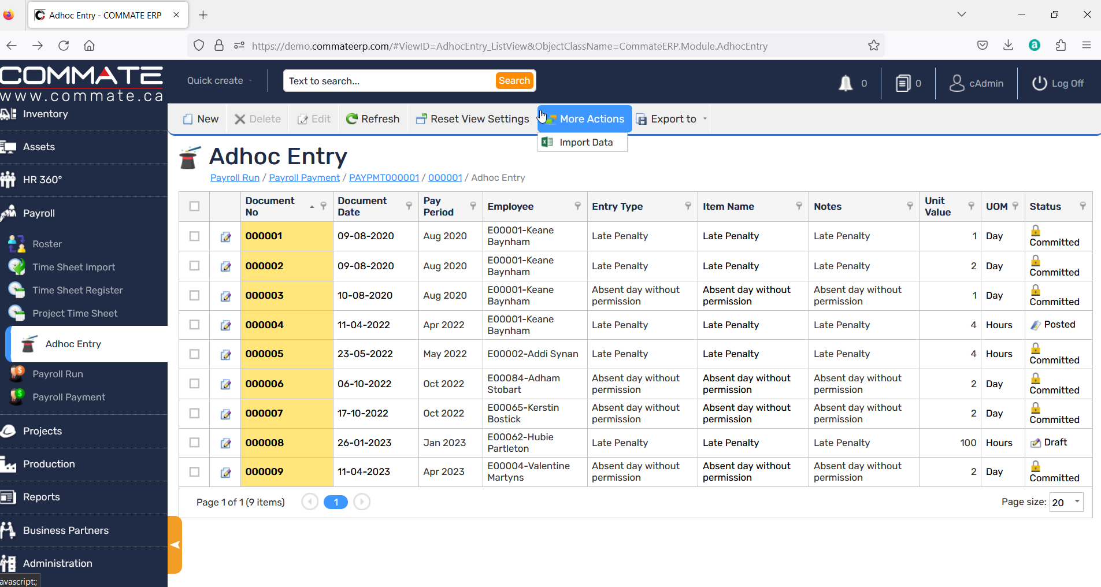Click filter icon on UOM column

click(x=1015, y=206)
